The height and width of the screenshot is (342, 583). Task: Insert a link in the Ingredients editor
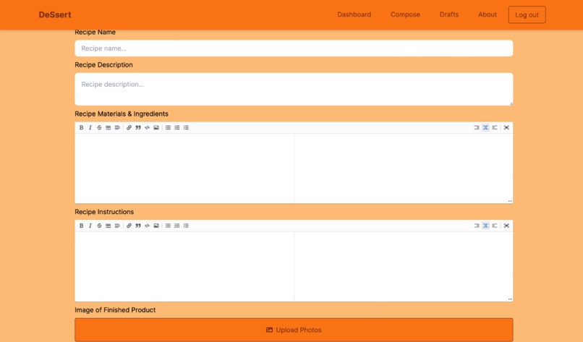tap(129, 127)
